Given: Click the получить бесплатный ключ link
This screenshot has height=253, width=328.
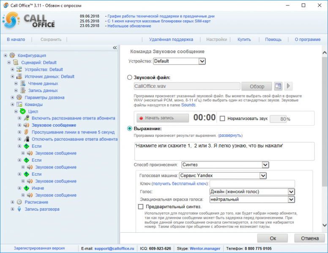Looking at the screenshot, I should pyautogui.click(x=179, y=184).
